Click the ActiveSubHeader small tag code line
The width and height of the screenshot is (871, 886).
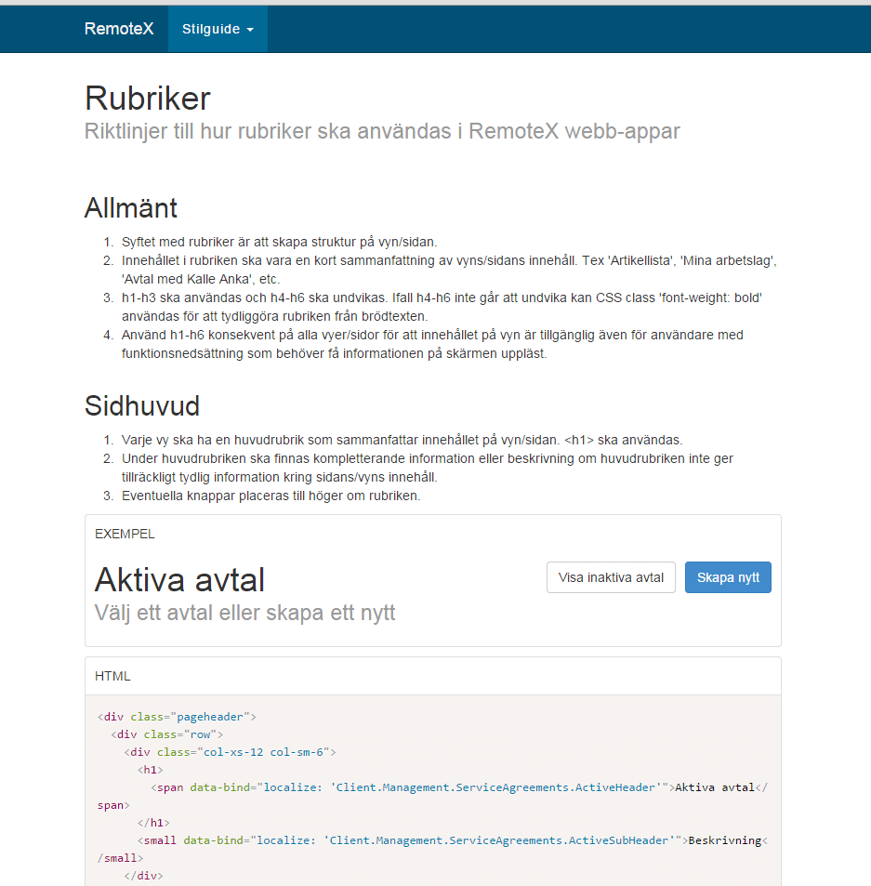(x=432, y=849)
